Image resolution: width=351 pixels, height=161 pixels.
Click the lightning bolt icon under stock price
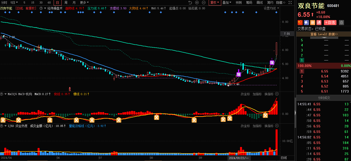click(306, 23)
